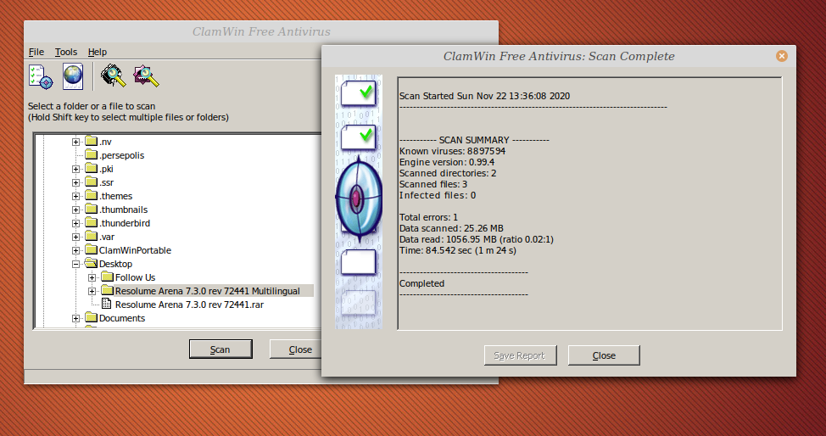Screen dimensions: 826x436
Task: Expand the .thumbnails folder node
Action: click(x=75, y=210)
